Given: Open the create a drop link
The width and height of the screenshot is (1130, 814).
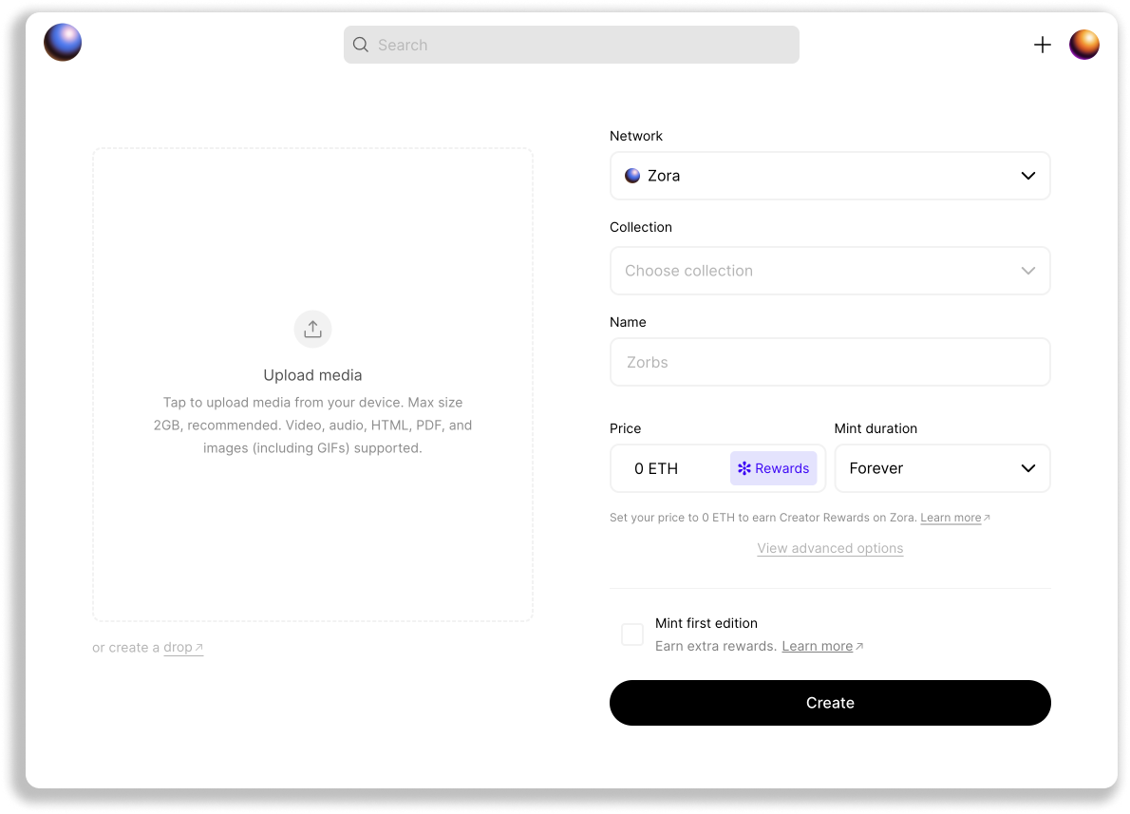Looking at the screenshot, I should (183, 648).
